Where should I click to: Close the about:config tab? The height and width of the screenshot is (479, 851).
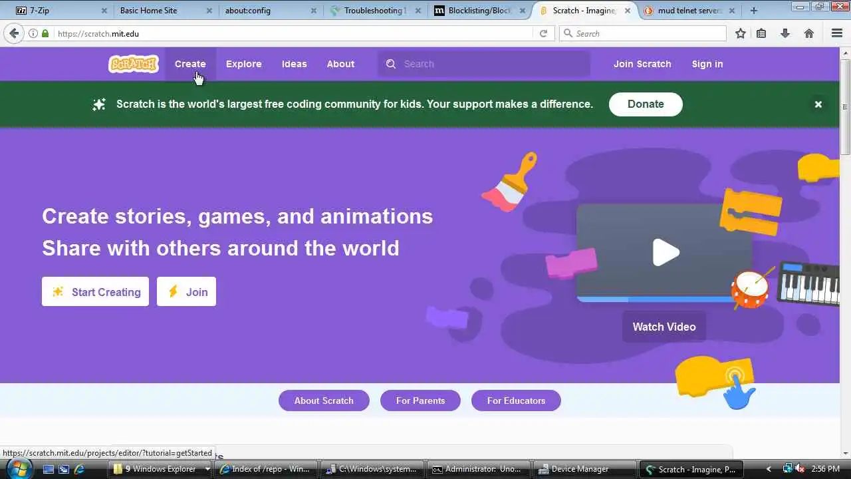pyautogui.click(x=313, y=11)
